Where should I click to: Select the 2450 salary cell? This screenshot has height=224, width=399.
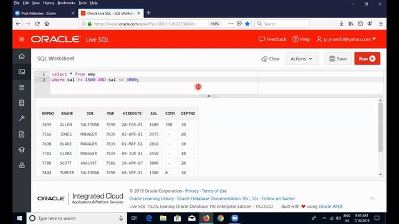click(x=154, y=154)
